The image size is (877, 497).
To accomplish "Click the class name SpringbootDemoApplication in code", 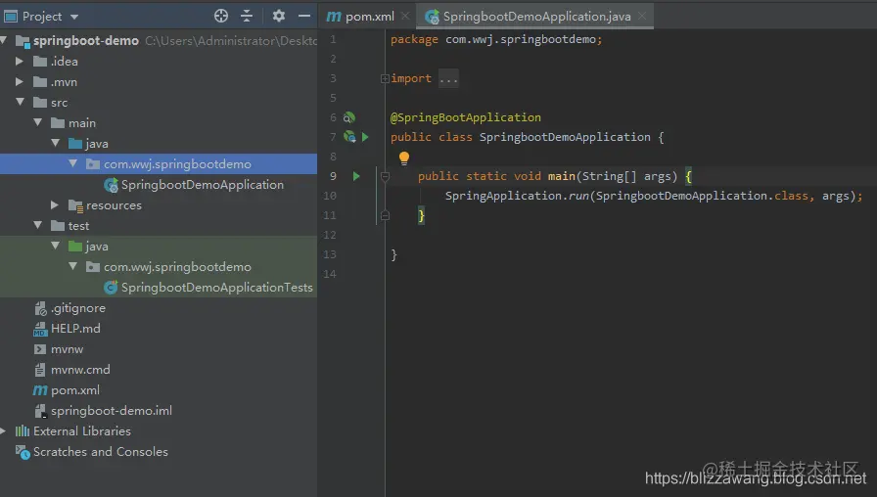I will [565, 137].
